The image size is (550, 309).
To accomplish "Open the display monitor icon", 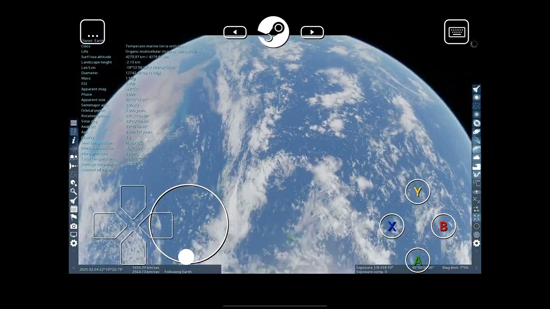I will (x=73, y=234).
